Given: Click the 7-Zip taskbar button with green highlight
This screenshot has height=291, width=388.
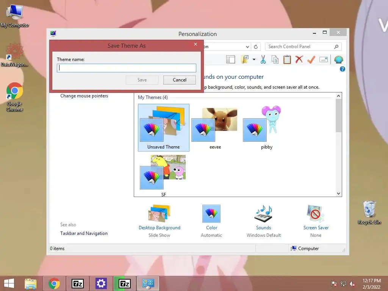Looking at the screenshot, I should coord(124,283).
